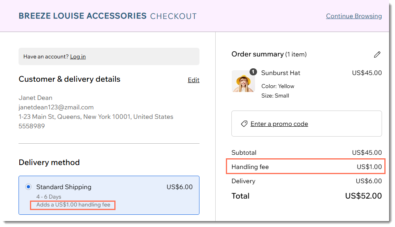The width and height of the screenshot is (395, 227).
Task: Click the janetdean123@zmail.com email text
Action: click(x=56, y=107)
